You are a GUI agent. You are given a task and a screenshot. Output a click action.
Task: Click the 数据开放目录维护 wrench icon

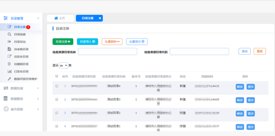tap(10, 79)
